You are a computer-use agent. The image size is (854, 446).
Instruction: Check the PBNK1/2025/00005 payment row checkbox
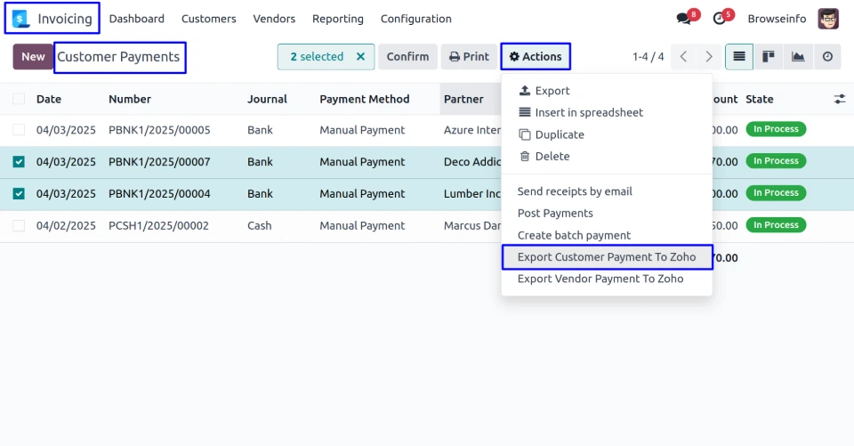(19, 130)
